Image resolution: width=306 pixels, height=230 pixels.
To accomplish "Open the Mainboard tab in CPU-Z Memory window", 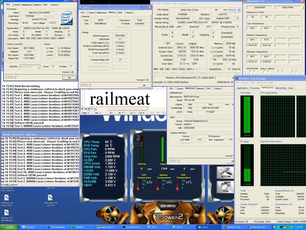I will click(101, 13).
